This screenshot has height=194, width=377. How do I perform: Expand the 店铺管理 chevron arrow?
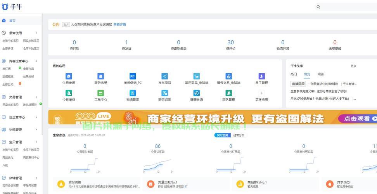tap(36, 178)
